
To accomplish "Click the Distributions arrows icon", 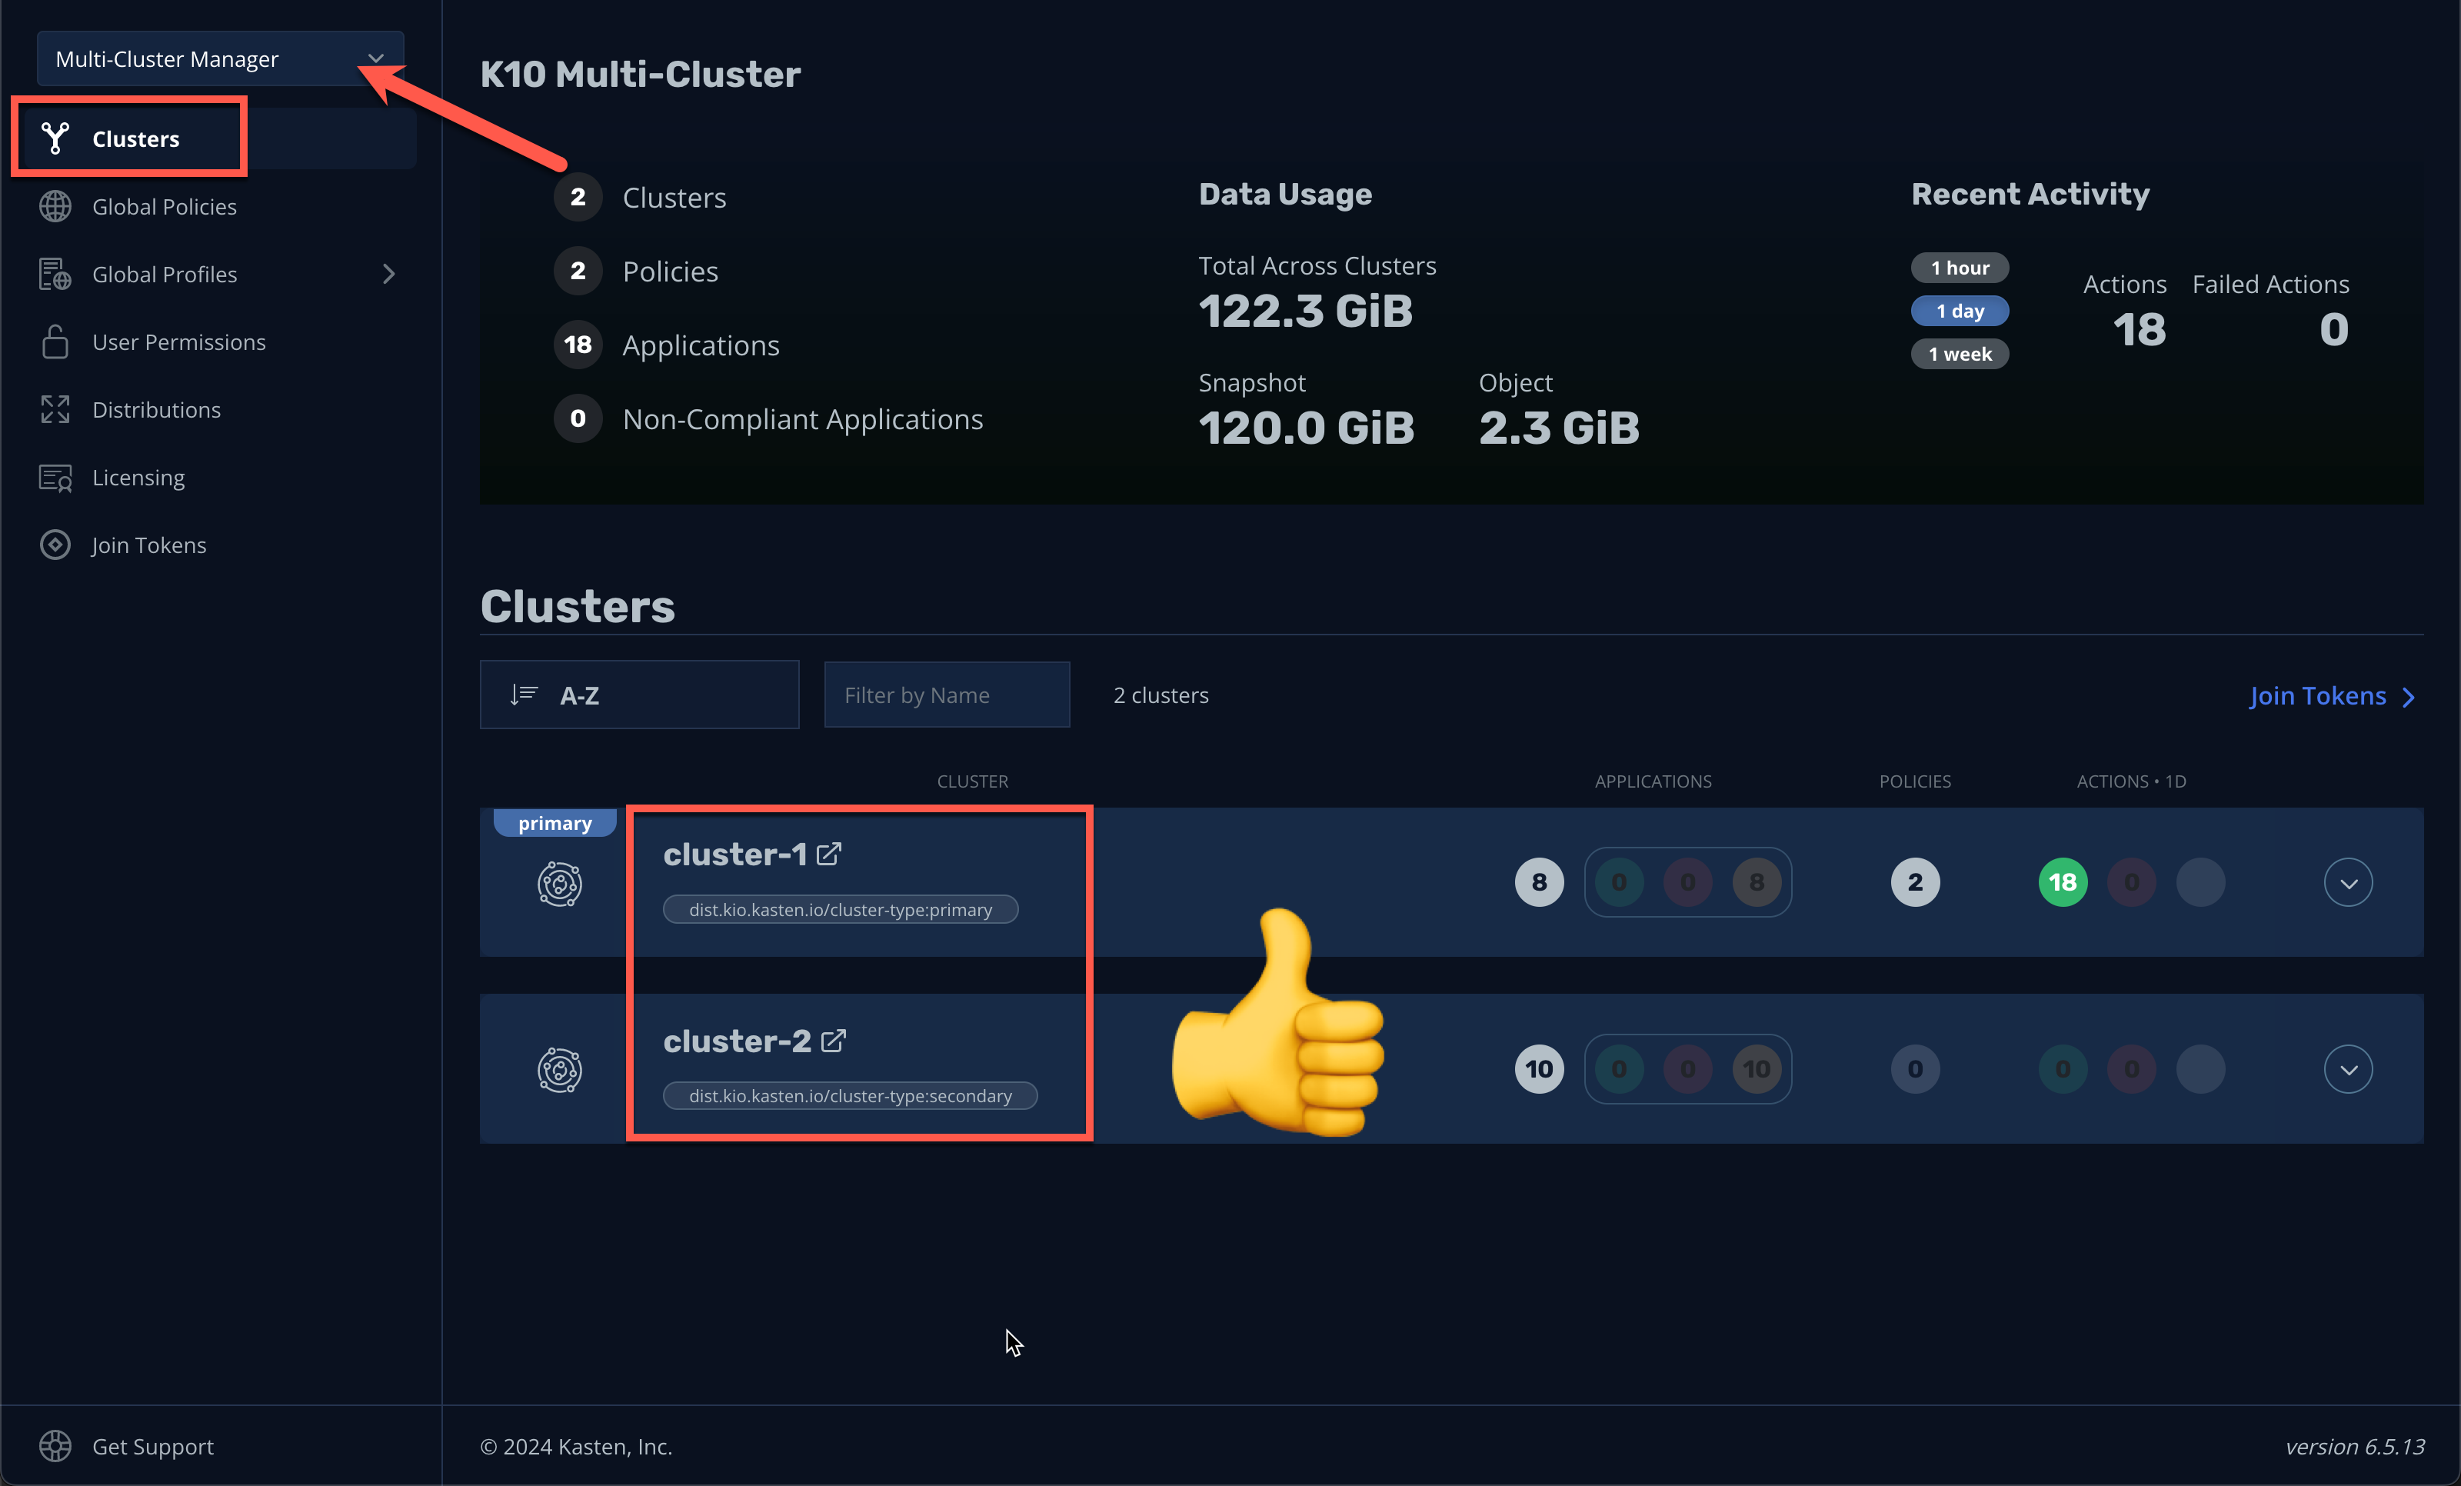I will (x=55, y=409).
